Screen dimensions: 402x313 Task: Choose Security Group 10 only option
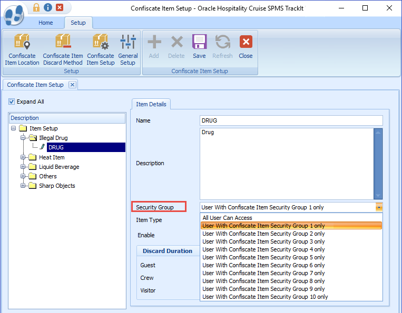tap(291, 297)
